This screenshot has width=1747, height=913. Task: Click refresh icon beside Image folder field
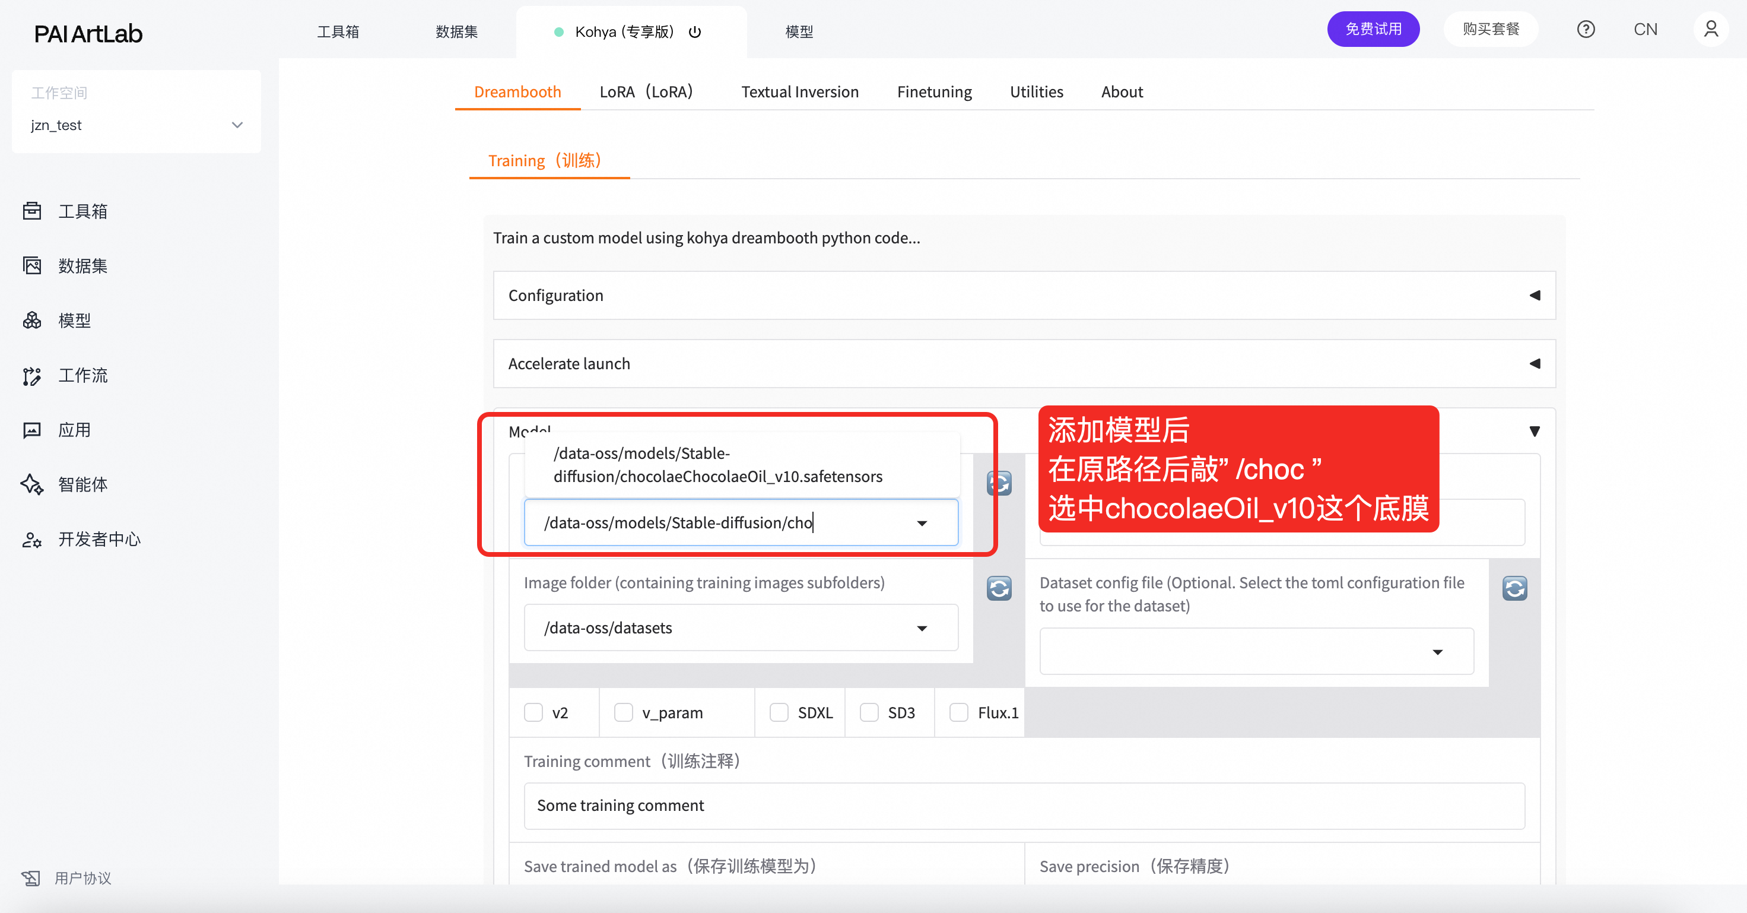[x=998, y=588]
